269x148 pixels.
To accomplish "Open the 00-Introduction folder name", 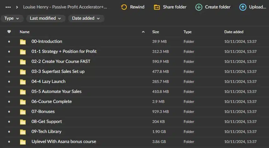I will click(x=47, y=41).
